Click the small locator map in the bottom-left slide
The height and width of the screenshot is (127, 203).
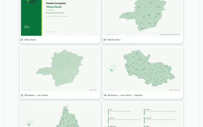(29, 123)
